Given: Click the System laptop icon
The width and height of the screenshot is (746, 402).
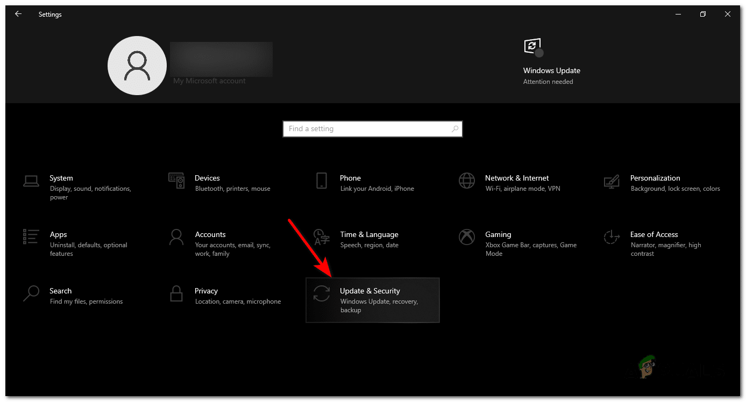Looking at the screenshot, I should click(31, 181).
